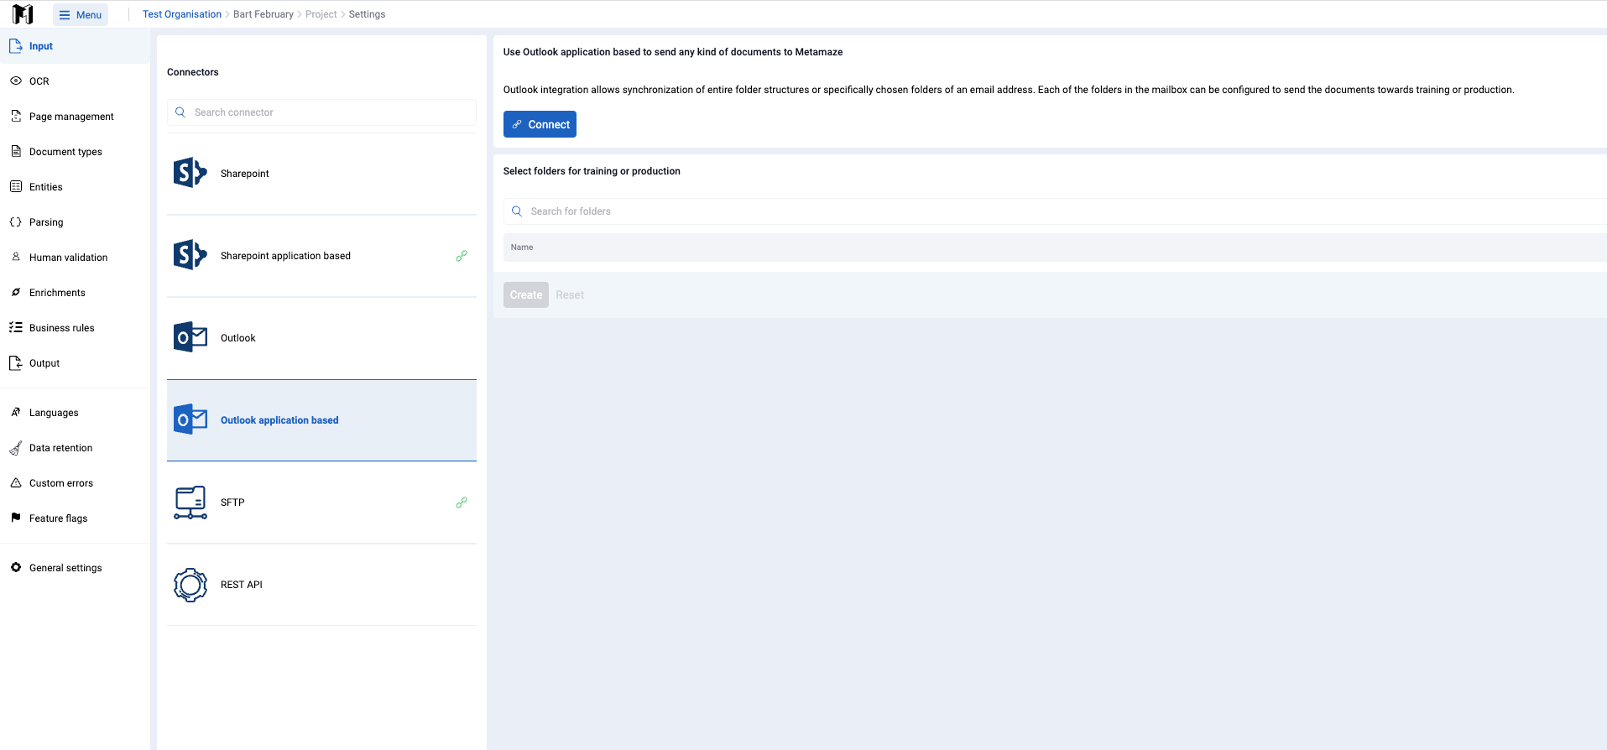This screenshot has width=1607, height=750.
Task: Click the Create button
Action: (x=526, y=294)
